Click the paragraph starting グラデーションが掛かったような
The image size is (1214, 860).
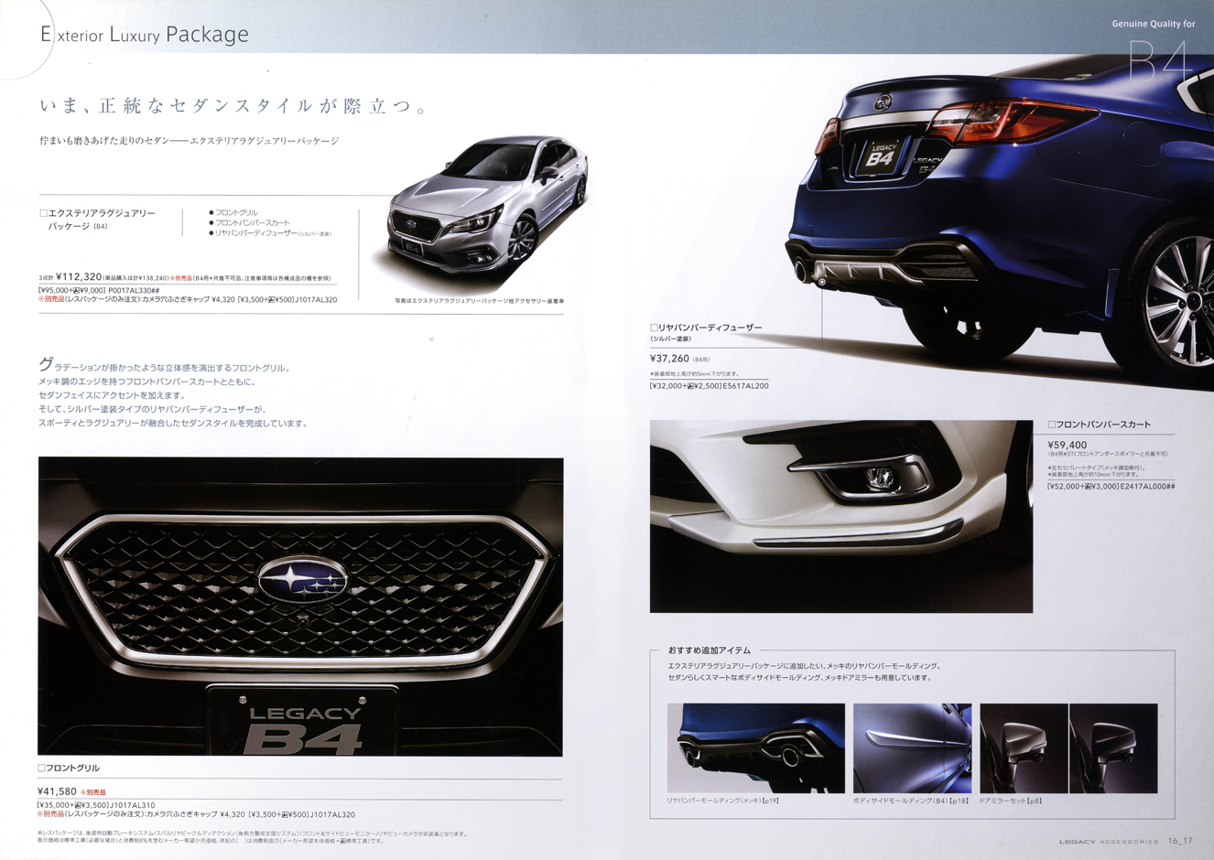[x=174, y=394]
